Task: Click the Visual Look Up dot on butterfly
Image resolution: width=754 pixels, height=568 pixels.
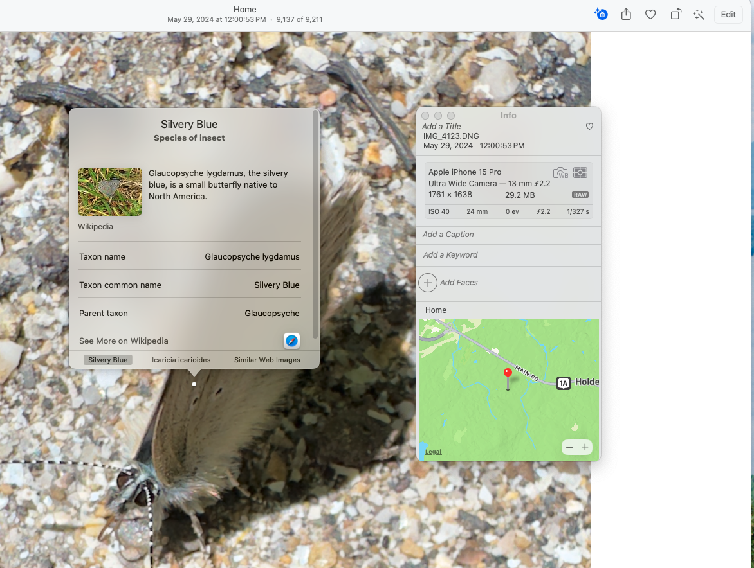Action: tap(194, 384)
